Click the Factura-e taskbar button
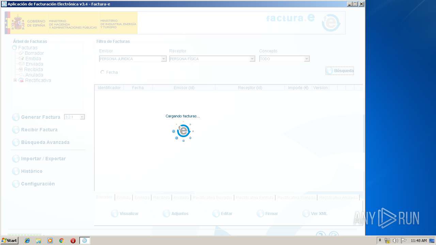Viewport: 436px width, 245px height. click(x=84, y=241)
